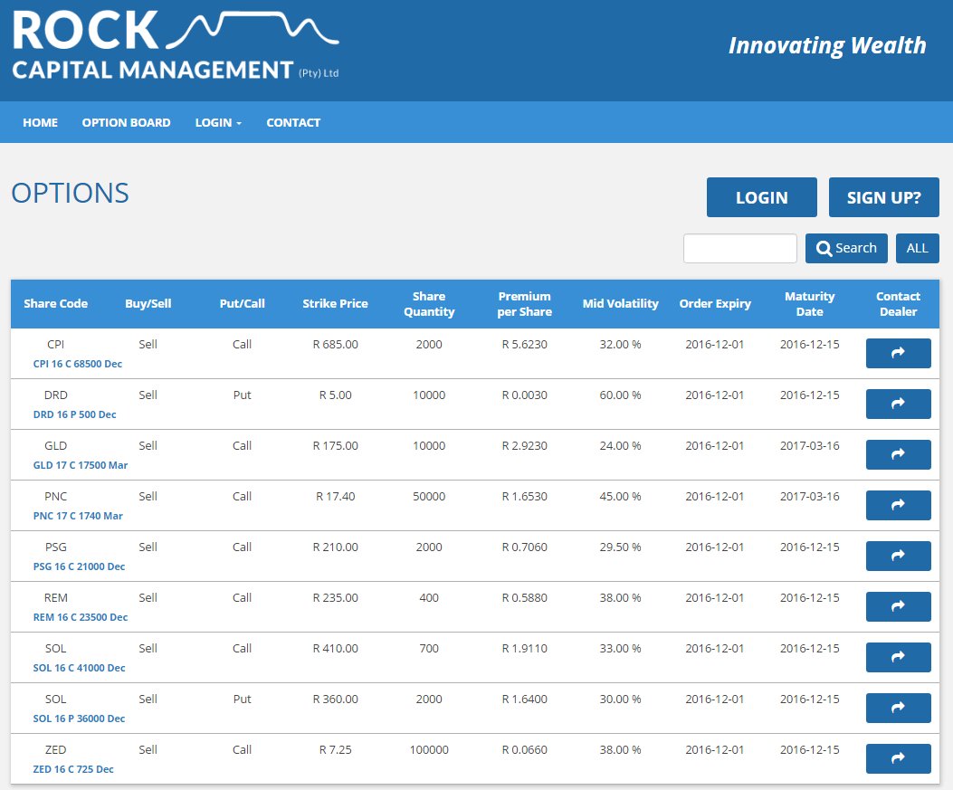Click the Strike Price column header

pyautogui.click(x=335, y=303)
